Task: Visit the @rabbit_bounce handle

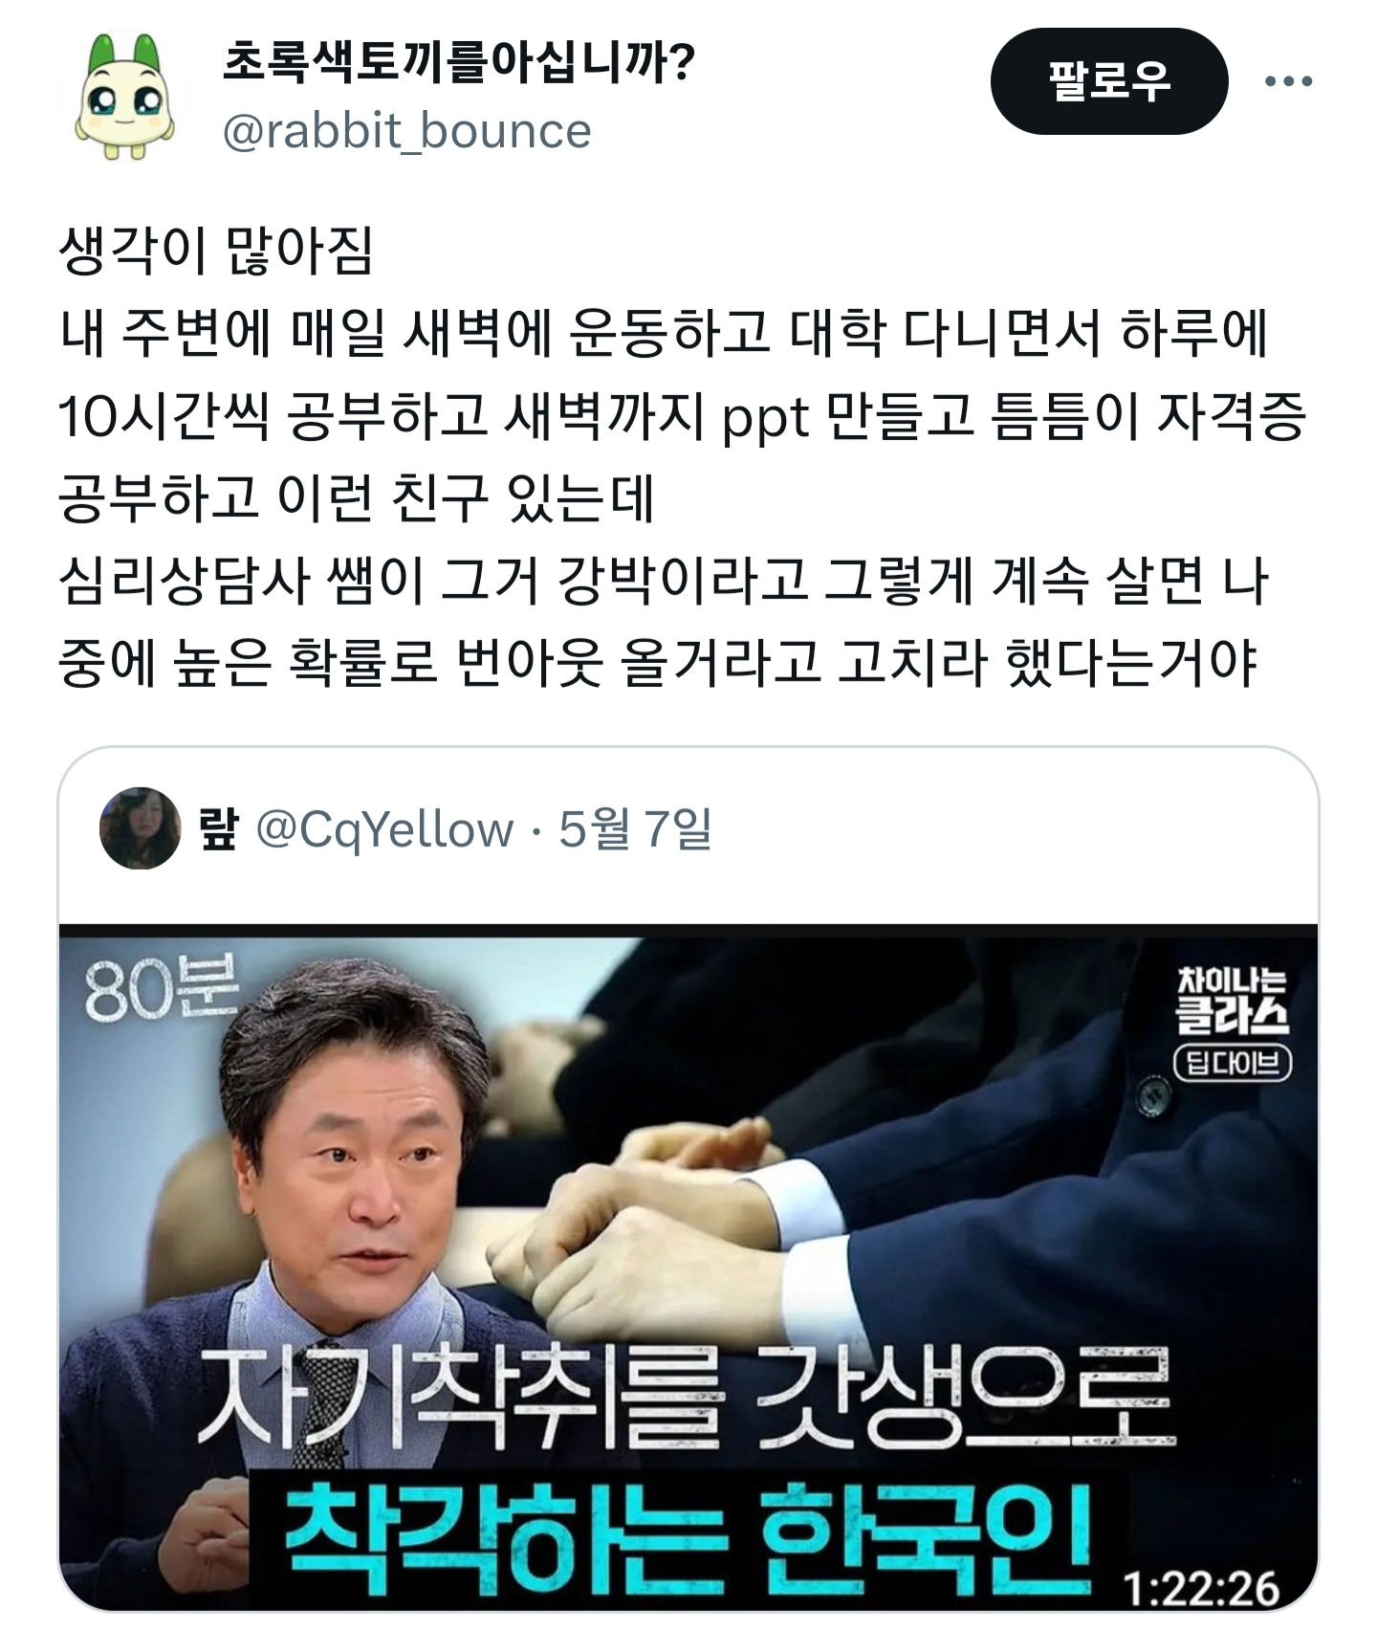Action: [406, 131]
